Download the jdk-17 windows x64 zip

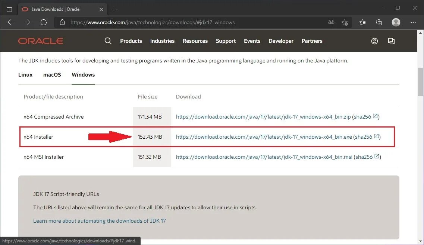point(263,117)
